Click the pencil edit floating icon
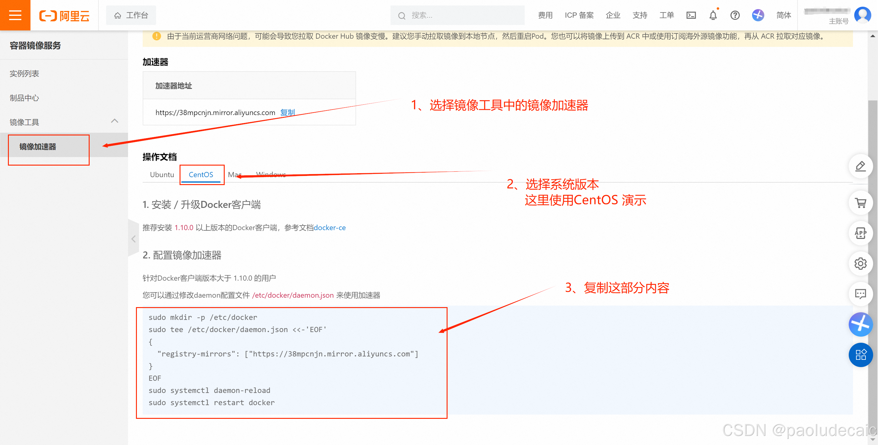Image resolution: width=878 pixels, height=445 pixels. [860, 166]
